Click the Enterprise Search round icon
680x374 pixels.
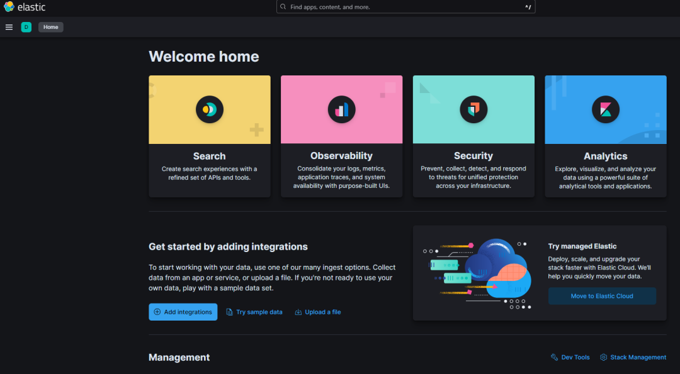pos(210,109)
